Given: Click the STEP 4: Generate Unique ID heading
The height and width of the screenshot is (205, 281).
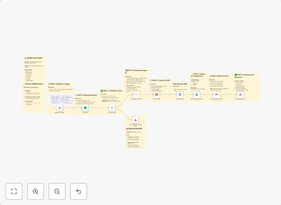Looking at the screenshot, I should 136,72.
